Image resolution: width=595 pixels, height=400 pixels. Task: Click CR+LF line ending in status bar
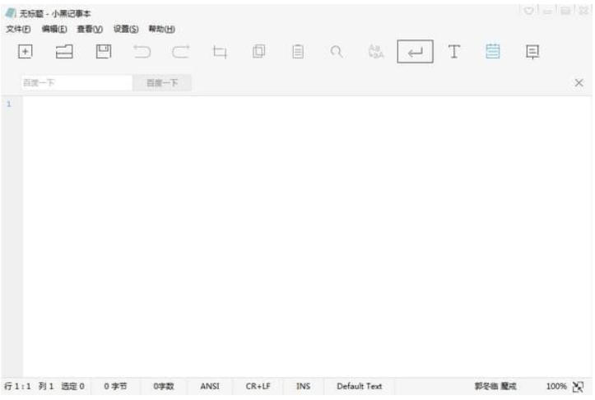[258, 386]
